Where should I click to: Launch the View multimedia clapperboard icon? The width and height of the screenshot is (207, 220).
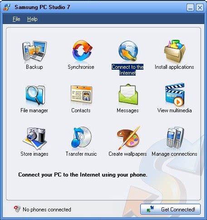click(x=175, y=94)
